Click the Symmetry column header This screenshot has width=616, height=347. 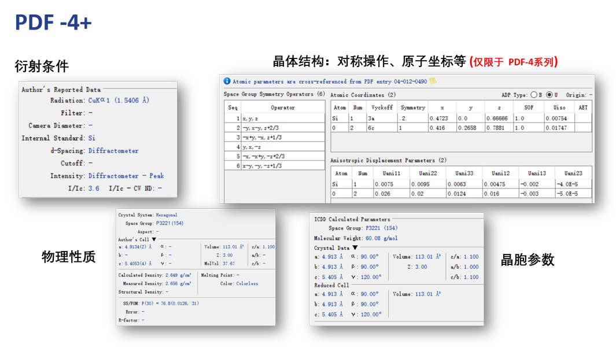click(x=412, y=108)
